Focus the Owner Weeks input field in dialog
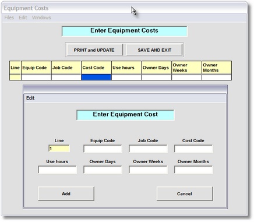This screenshot has width=254, height=222. click(148, 170)
